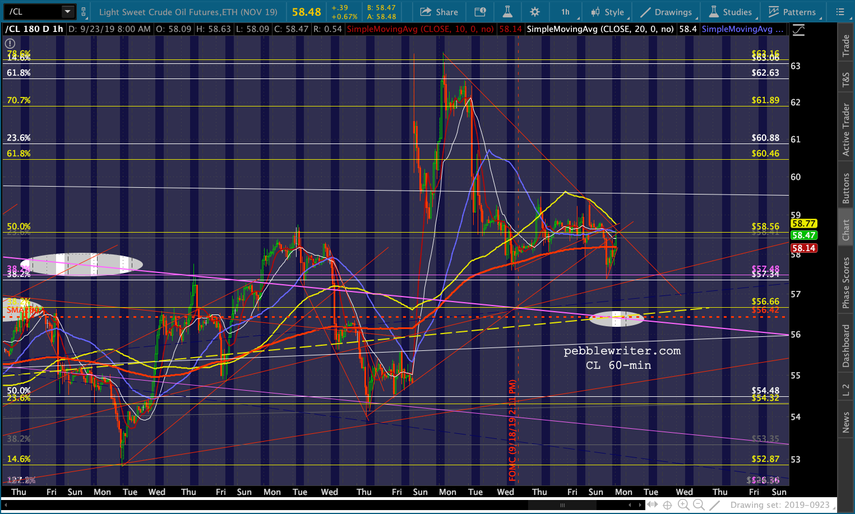Click the zoom out magnifier icon

pos(699,505)
